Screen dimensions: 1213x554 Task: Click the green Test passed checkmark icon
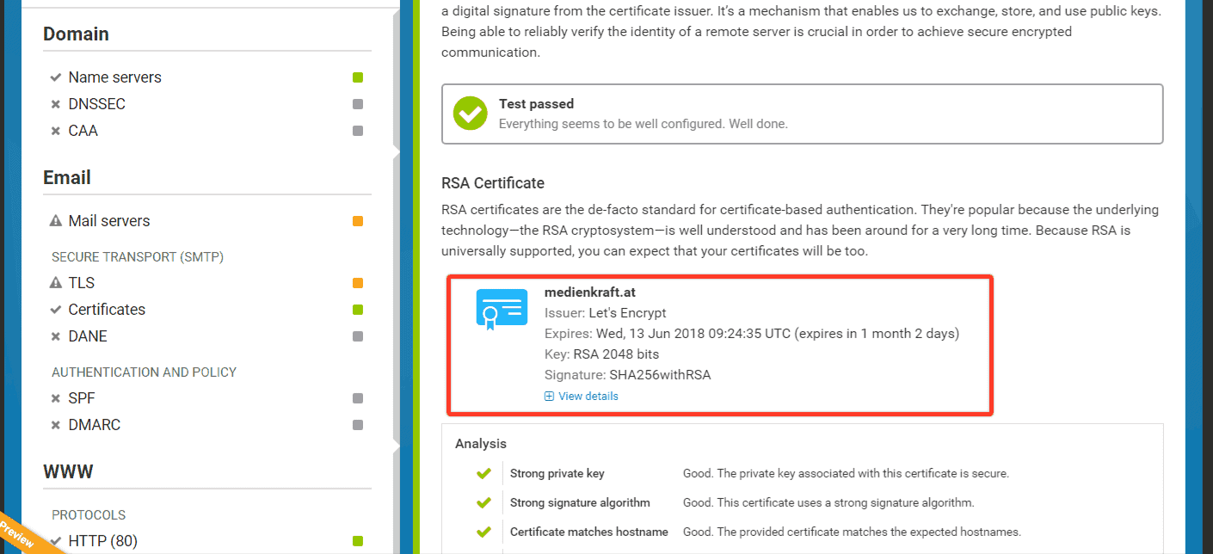[471, 114]
